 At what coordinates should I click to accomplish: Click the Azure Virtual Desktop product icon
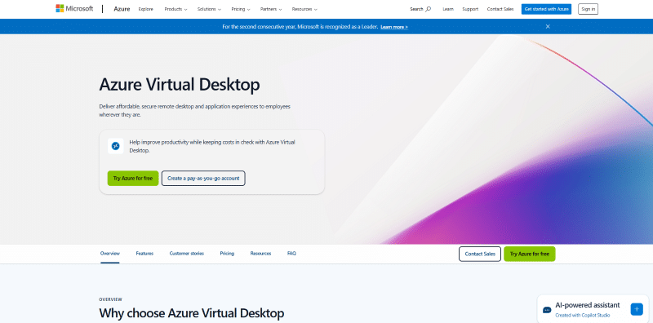pos(116,146)
